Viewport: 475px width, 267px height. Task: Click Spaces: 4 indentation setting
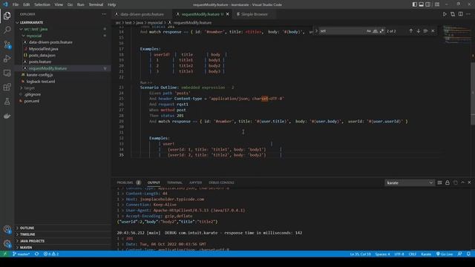(x=382, y=254)
